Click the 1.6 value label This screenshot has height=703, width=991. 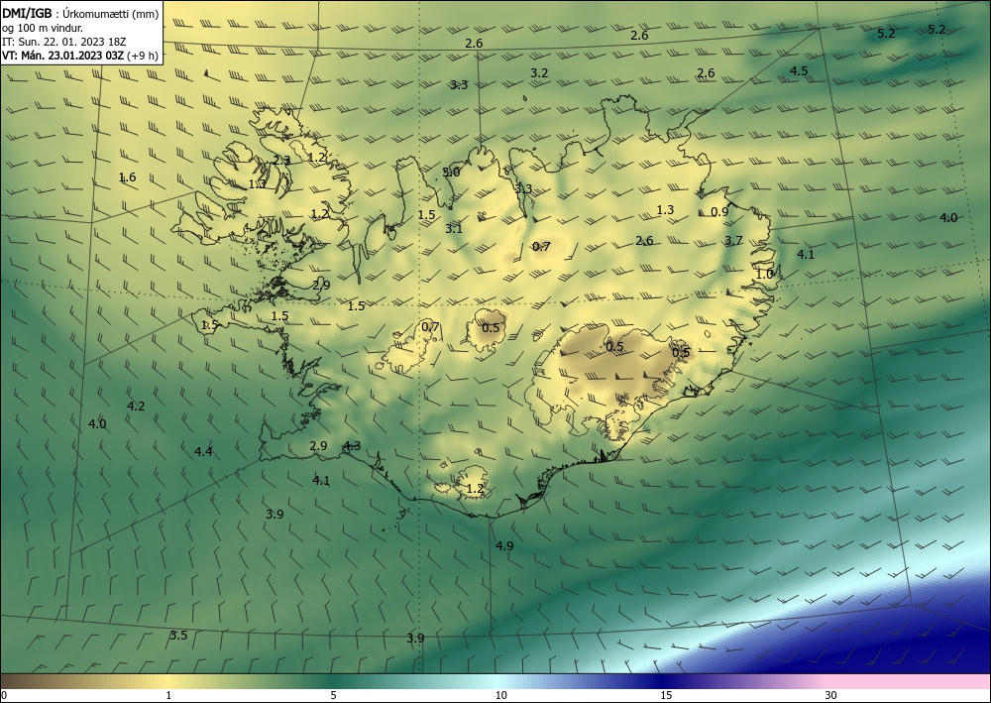[127, 177]
